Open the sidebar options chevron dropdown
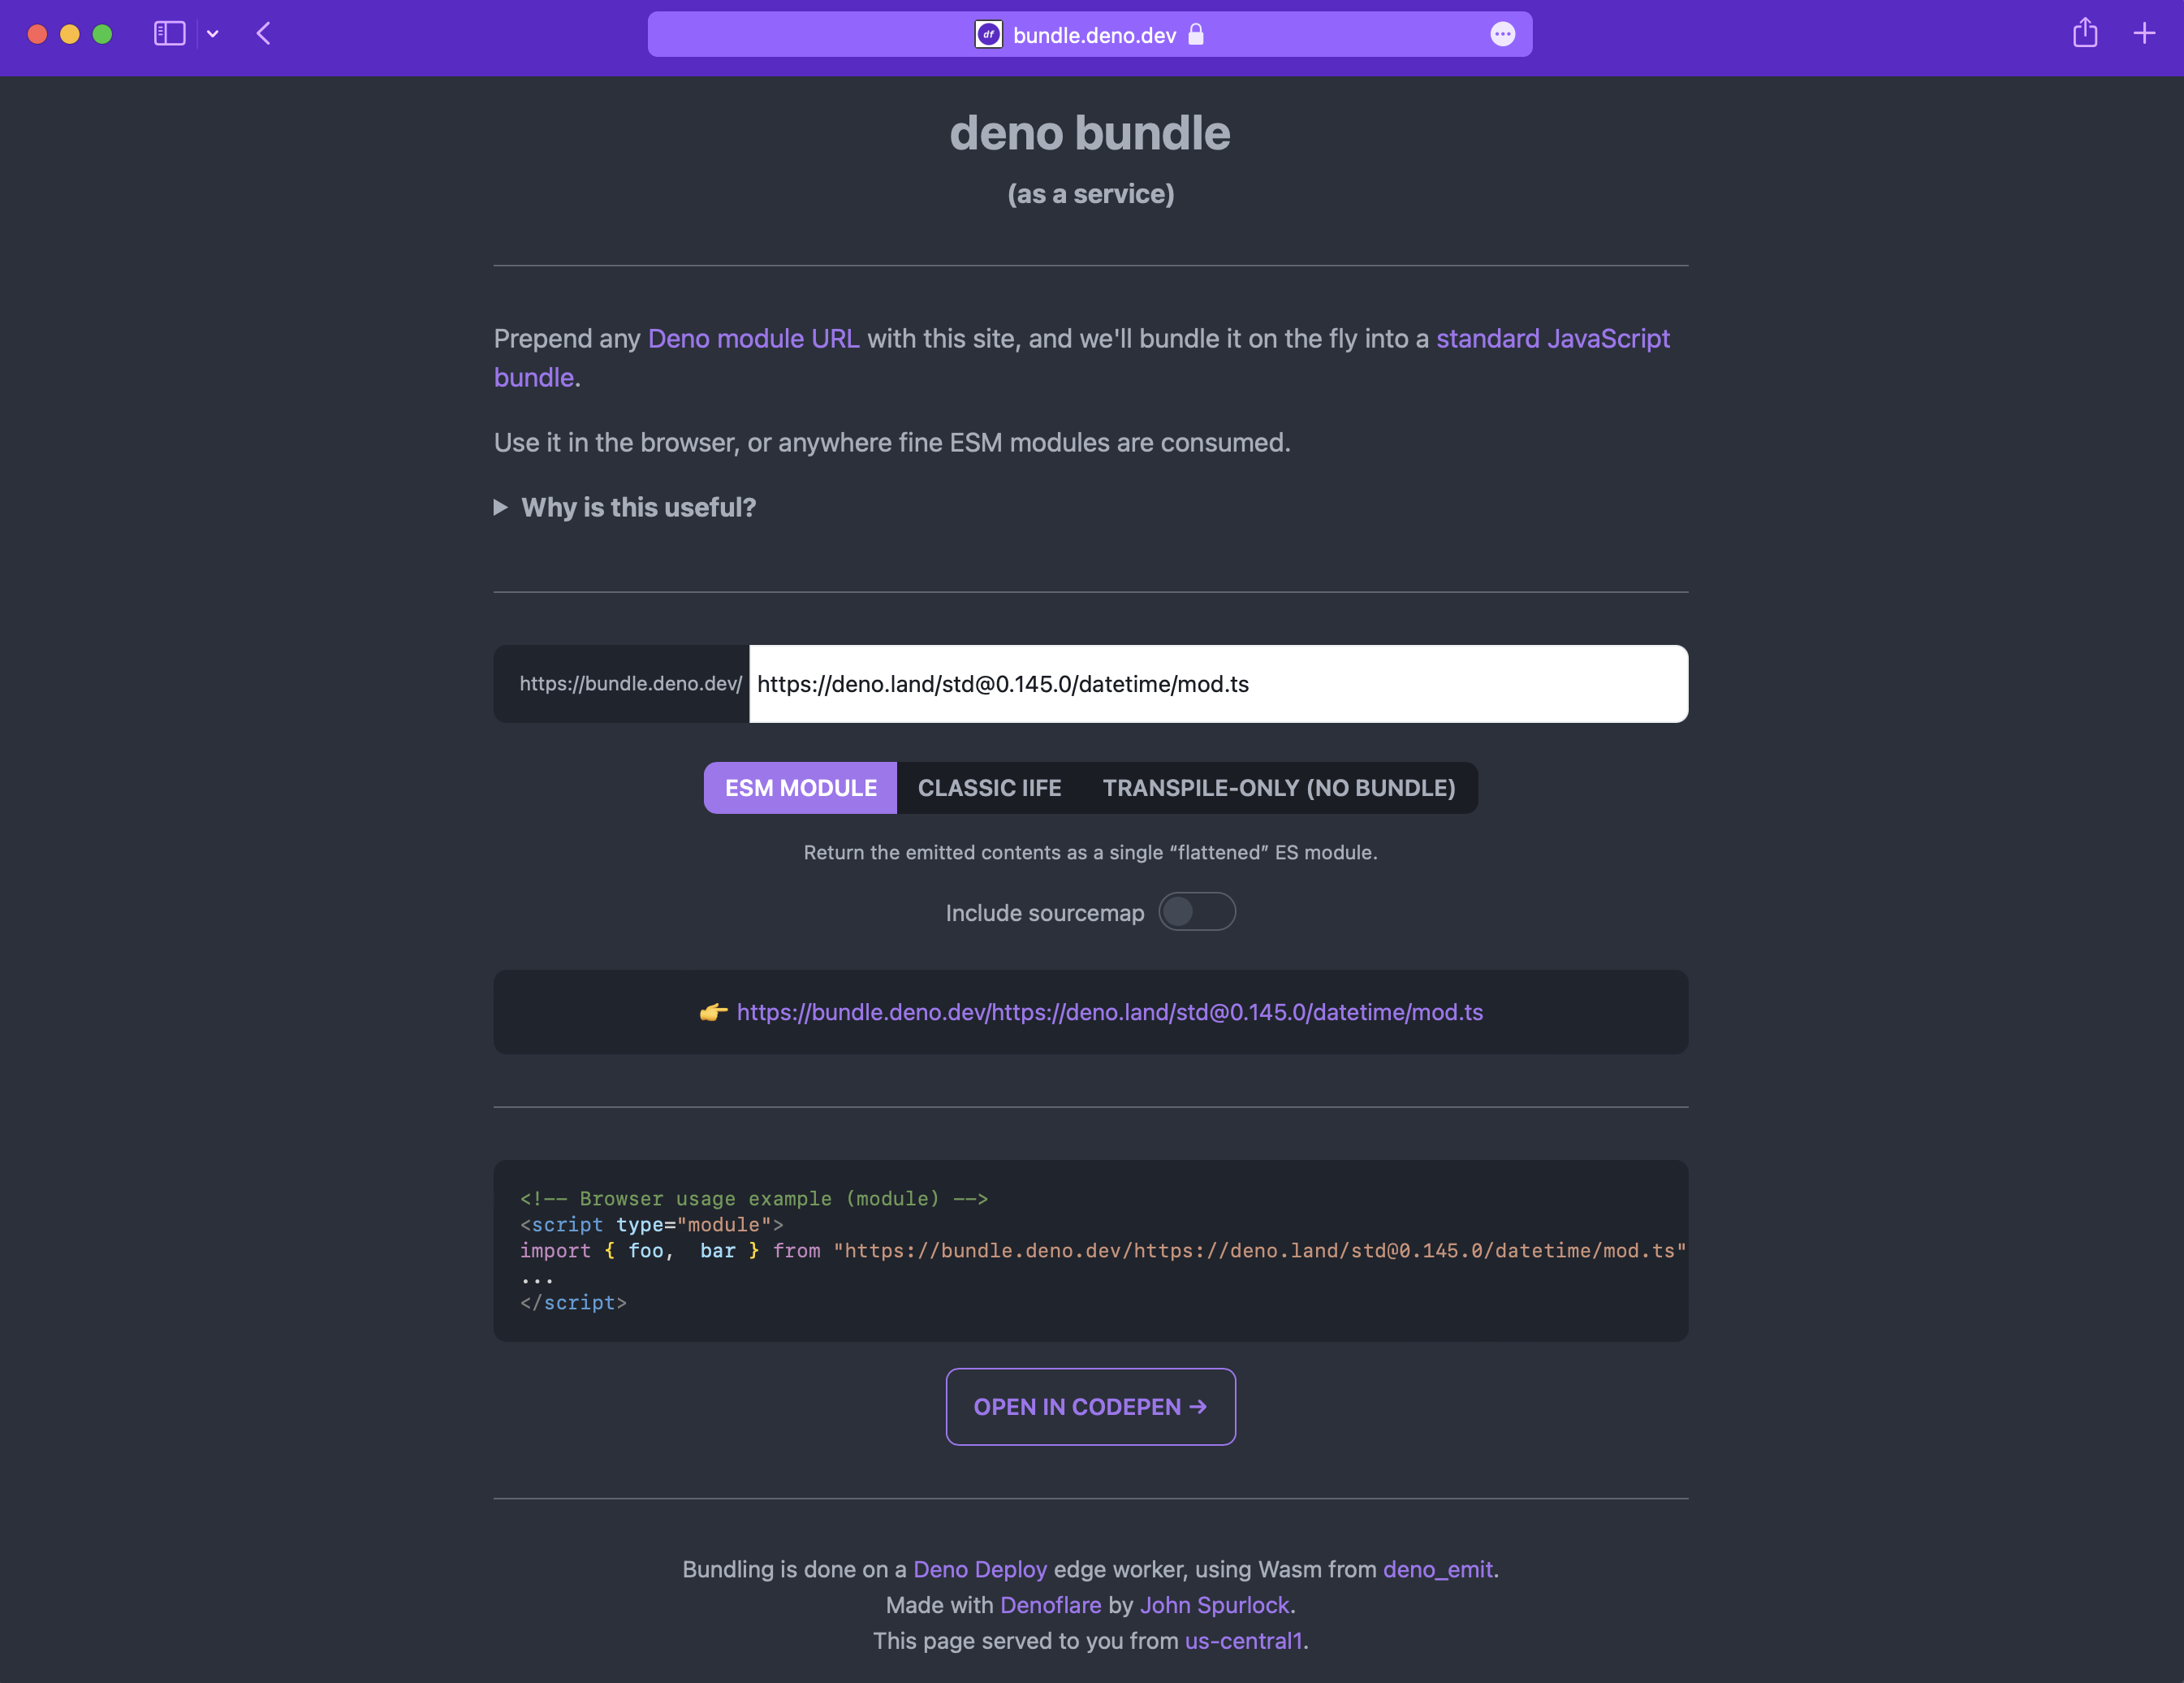This screenshot has width=2184, height=1683. [213, 34]
